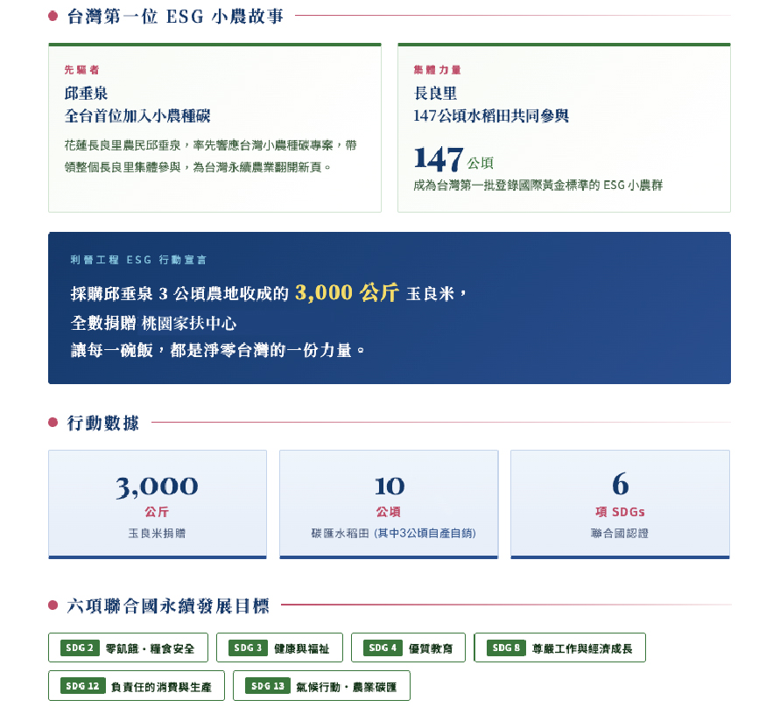Click the red bullet beside 台灣第一位 ESG 小農故事

pyautogui.click(x=53, y=17)
